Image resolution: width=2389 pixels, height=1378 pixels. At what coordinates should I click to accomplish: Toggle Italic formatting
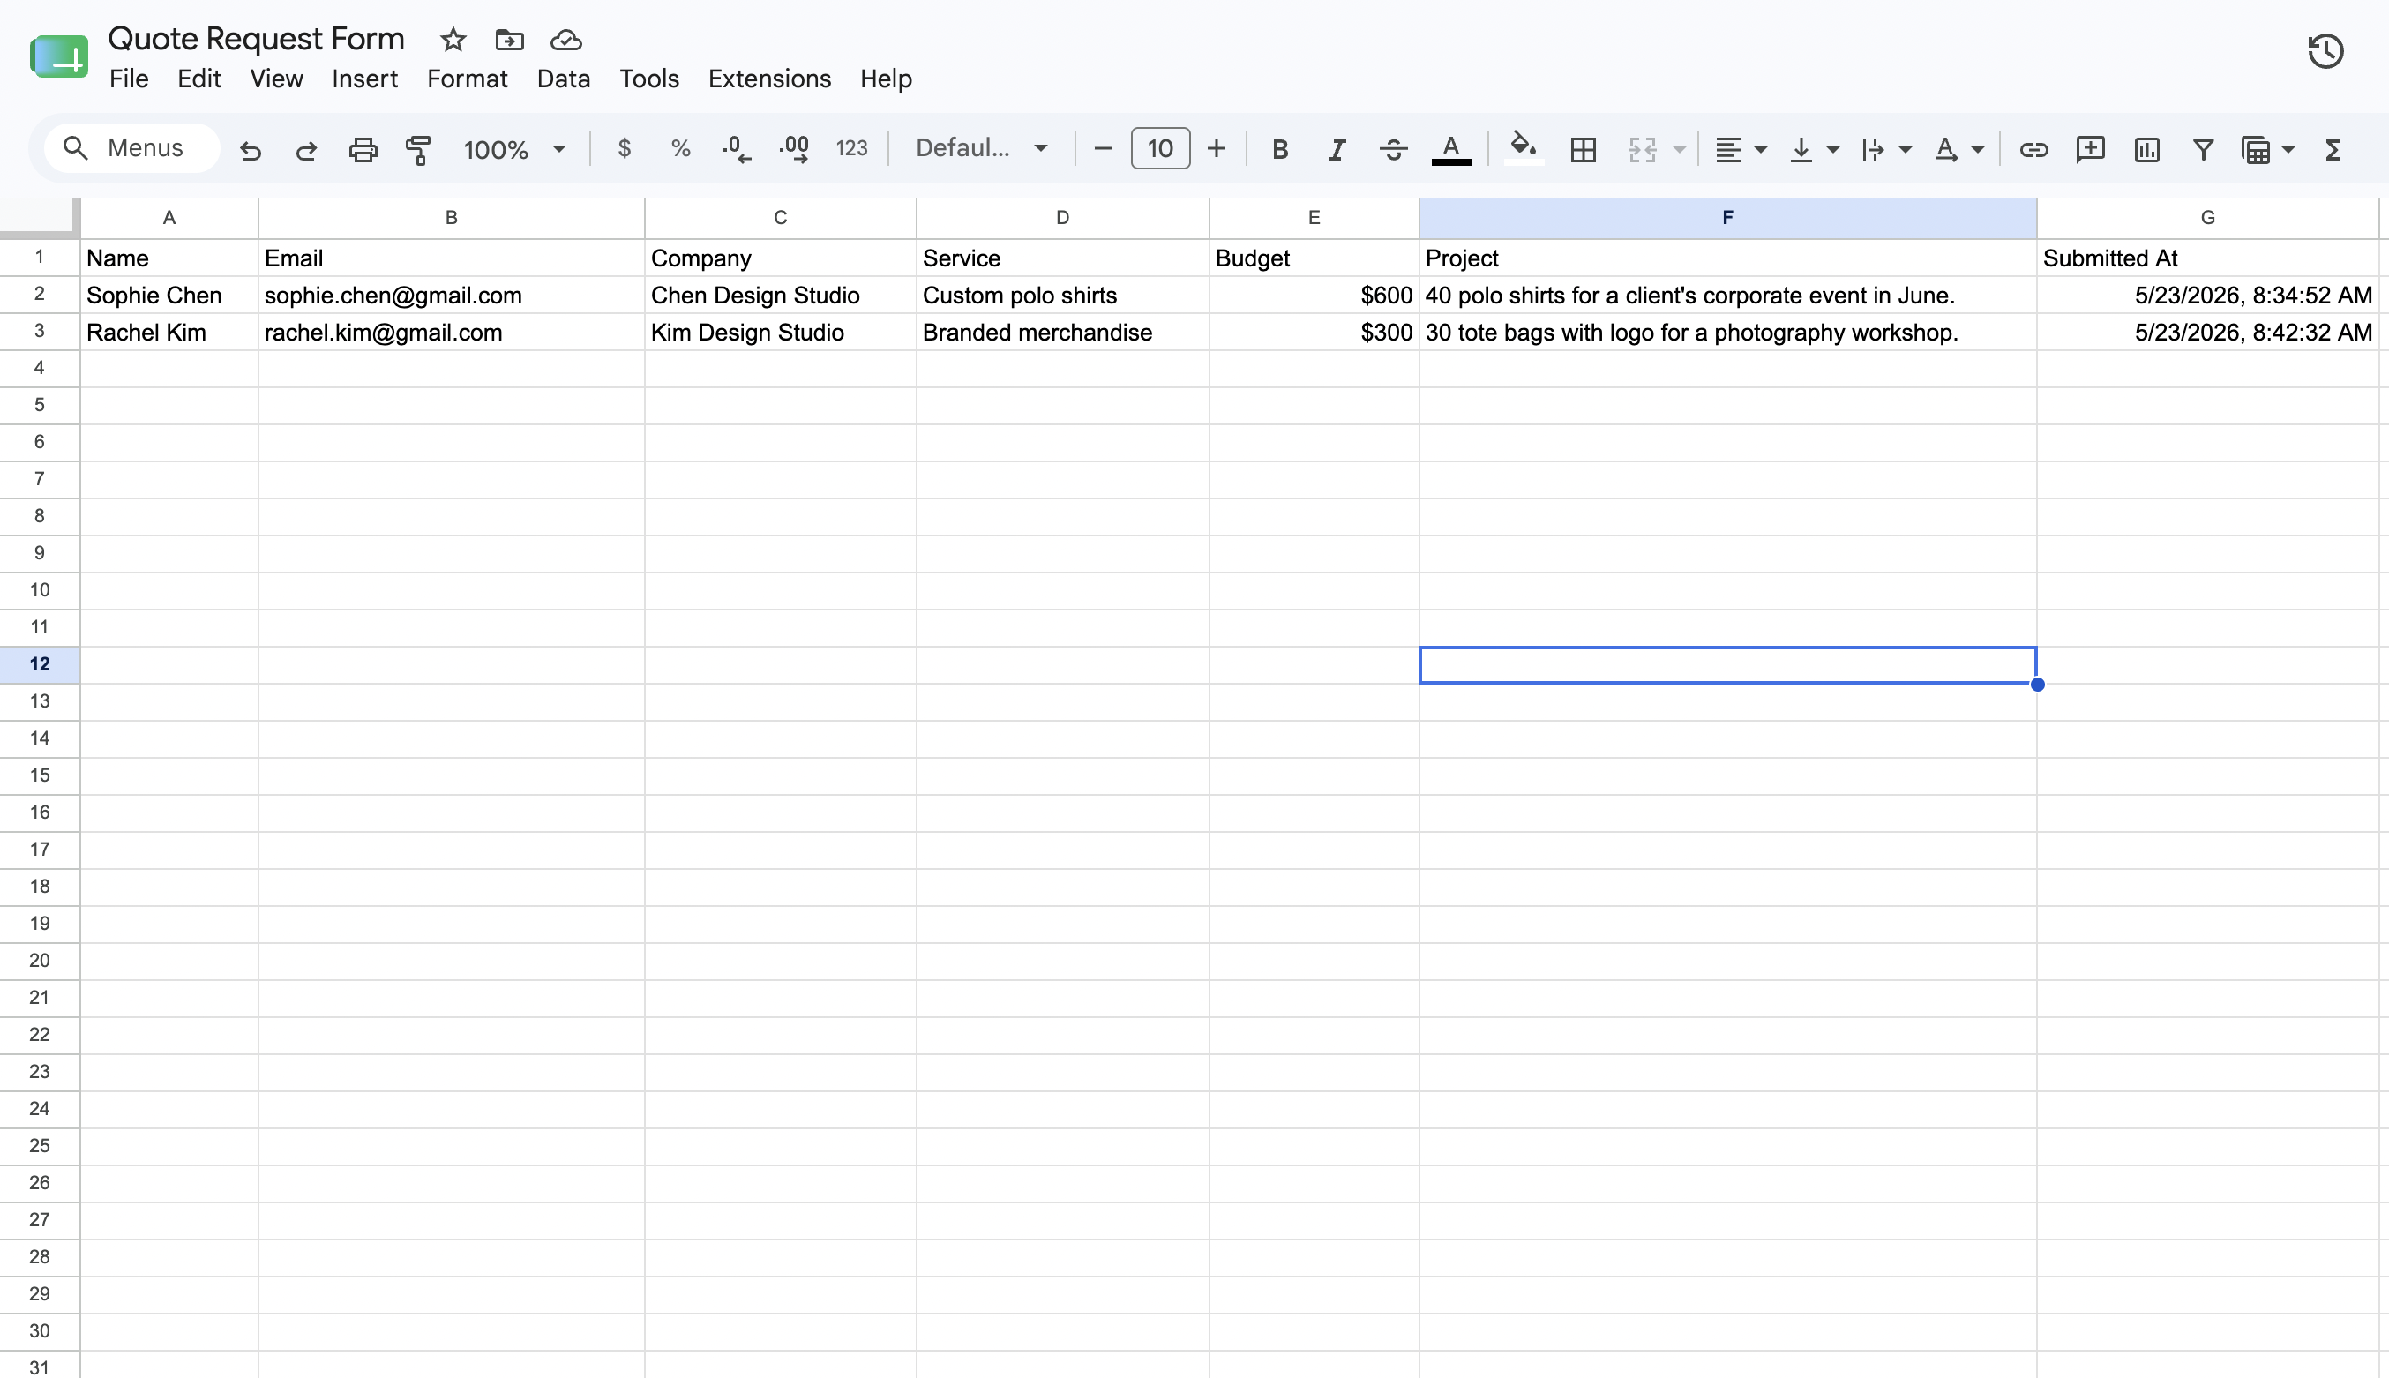point(1336,150)
